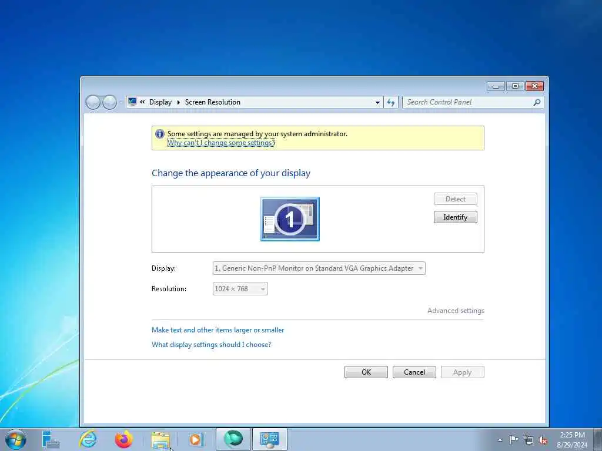Screen dimensions: 602x451
Task: Open Advanced settings link
Action: (456, 311)
